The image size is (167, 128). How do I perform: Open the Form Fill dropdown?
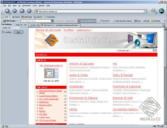[105, 21]
